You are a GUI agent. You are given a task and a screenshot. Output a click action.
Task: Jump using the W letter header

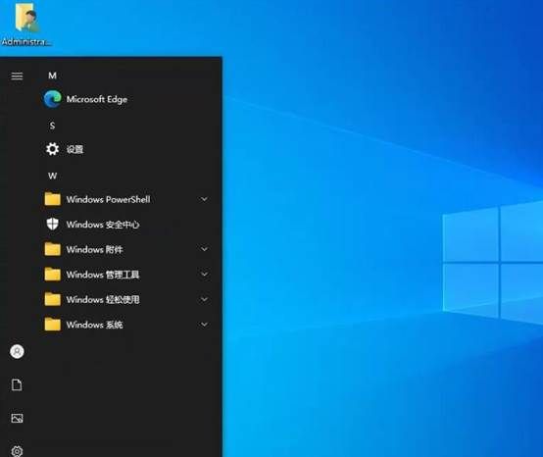pos(52,176)
